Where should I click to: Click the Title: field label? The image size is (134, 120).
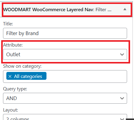click(x=8, y=24)
